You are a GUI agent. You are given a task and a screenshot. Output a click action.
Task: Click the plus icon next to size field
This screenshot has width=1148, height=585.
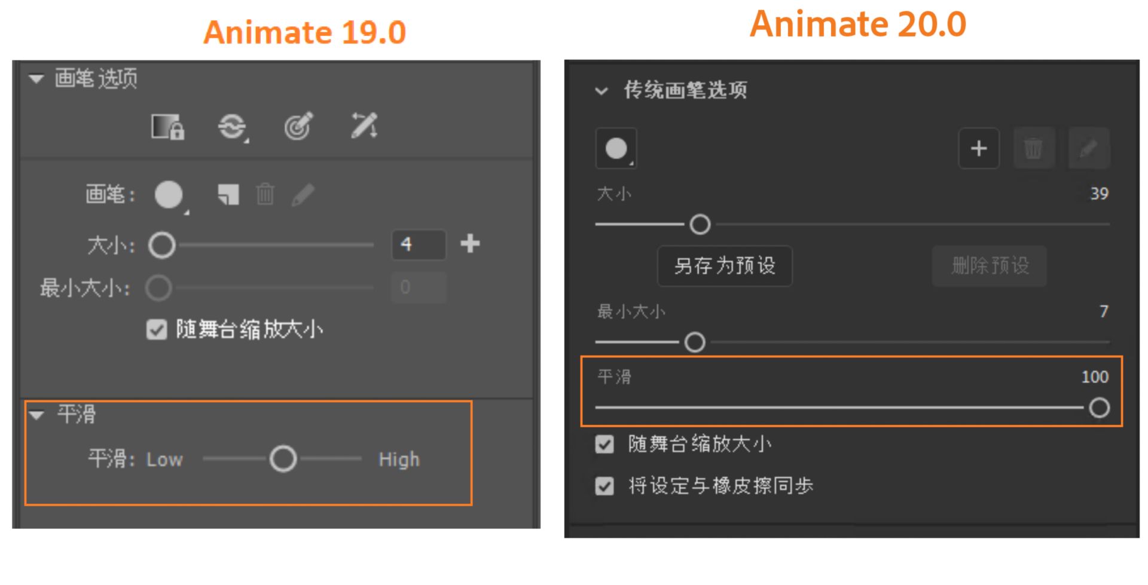470,244
